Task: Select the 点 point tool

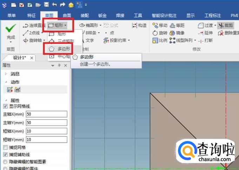Action: [110, 33]
